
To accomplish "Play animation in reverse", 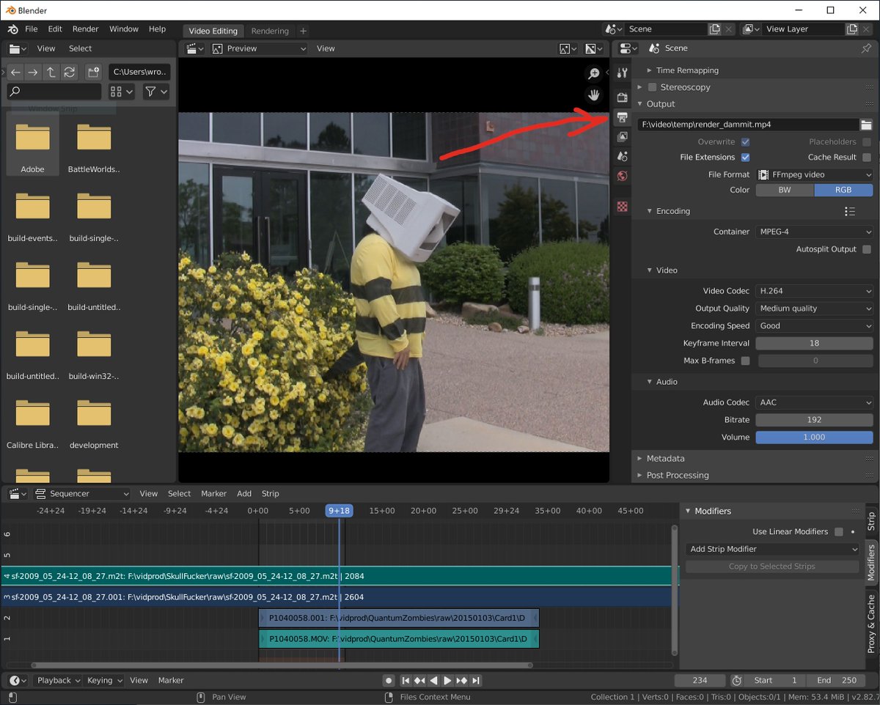I will [433, 681].
